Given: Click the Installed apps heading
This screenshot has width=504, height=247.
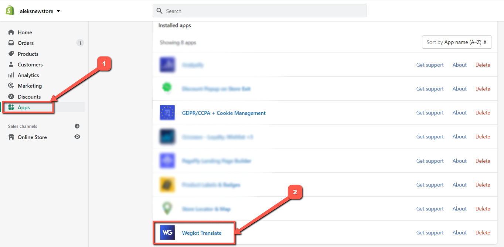Looking at the screenshot, I should point(174,25).
